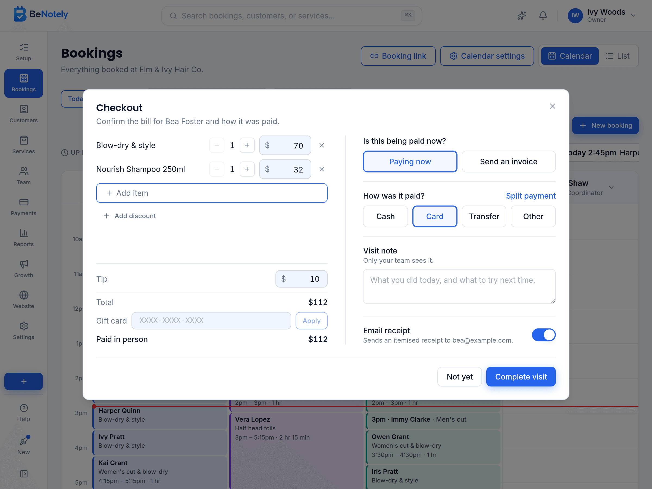Open Settings in the sidebar

[x=24, y=331]
